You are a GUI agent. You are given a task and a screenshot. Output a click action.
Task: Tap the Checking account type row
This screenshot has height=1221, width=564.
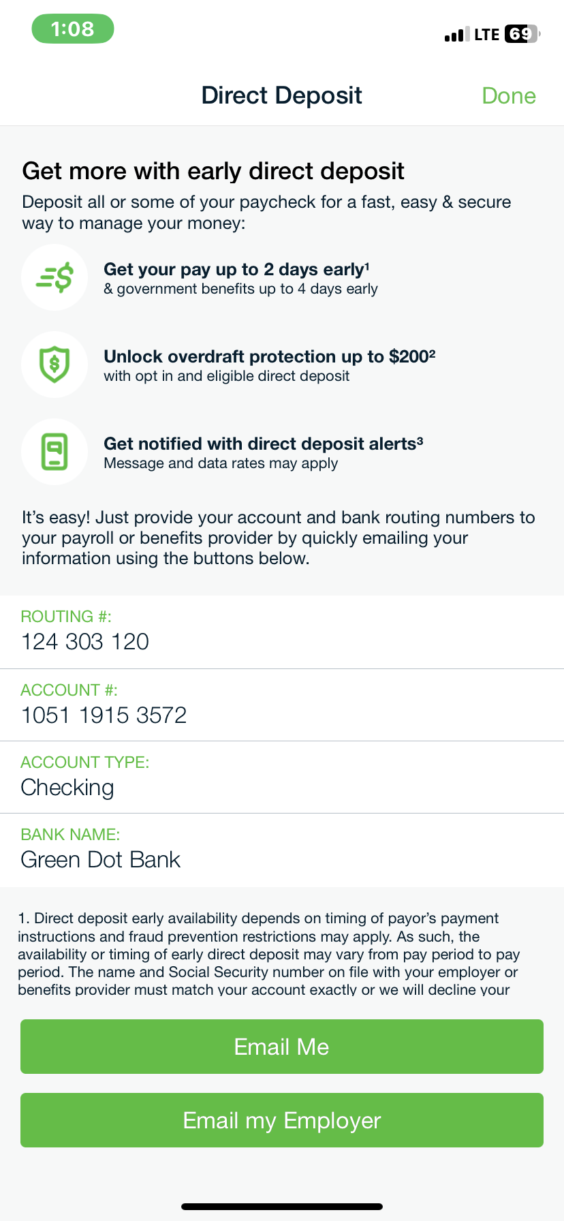[x=282, y=777]
